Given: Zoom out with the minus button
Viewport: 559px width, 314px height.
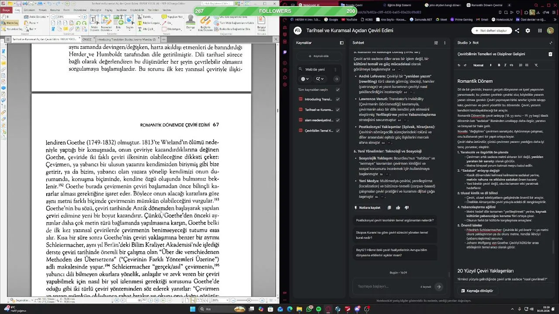Looking at the screenshot, I should [x=53, y=17].
